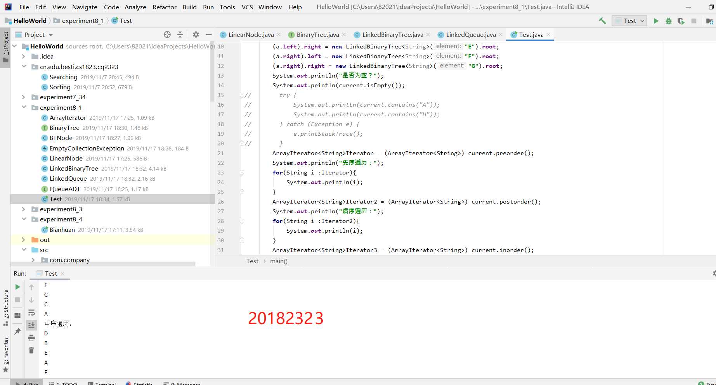The height and width of the screenshot is (385, 716).
Task: Locate the open file in the Project tree
Action: (167, 35)
